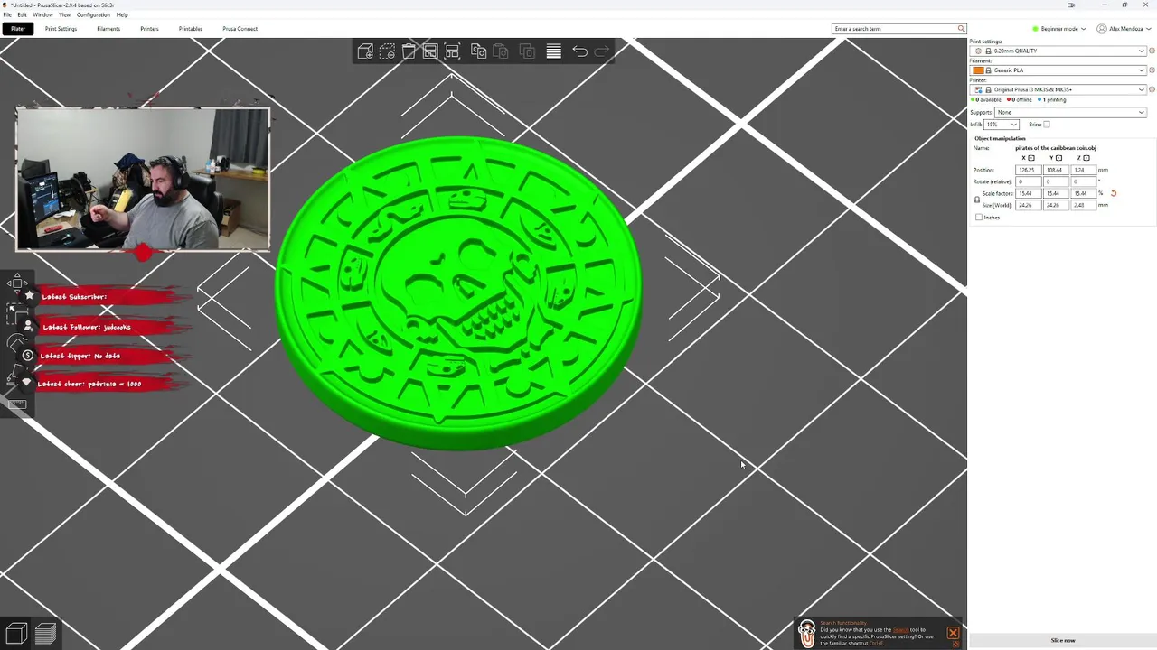
Task: Click the Undo arrow icon
Action: 580,51
